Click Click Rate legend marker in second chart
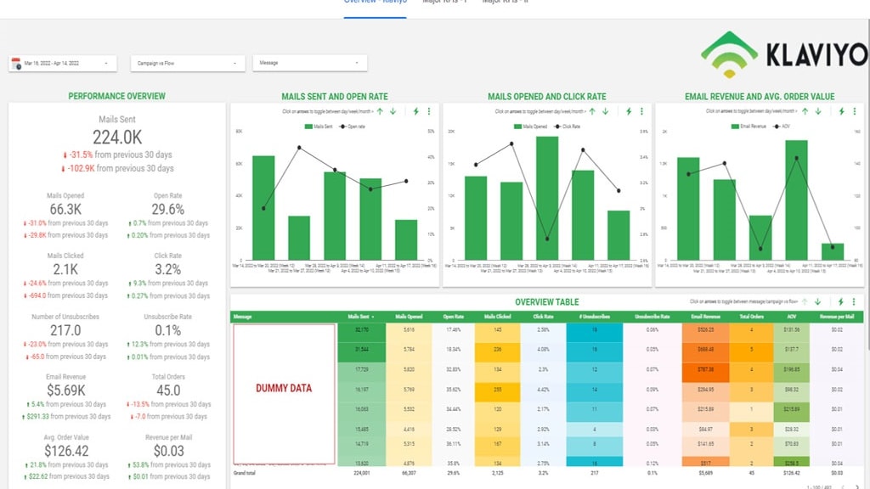 (x=557, y=126)
